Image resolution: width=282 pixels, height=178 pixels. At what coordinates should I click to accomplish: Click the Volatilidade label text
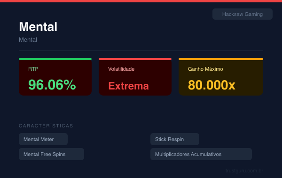point(121,69)
